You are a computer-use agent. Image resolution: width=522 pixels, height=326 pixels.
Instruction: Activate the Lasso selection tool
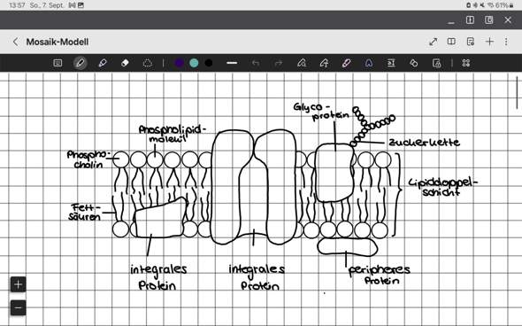pos(148,63)
